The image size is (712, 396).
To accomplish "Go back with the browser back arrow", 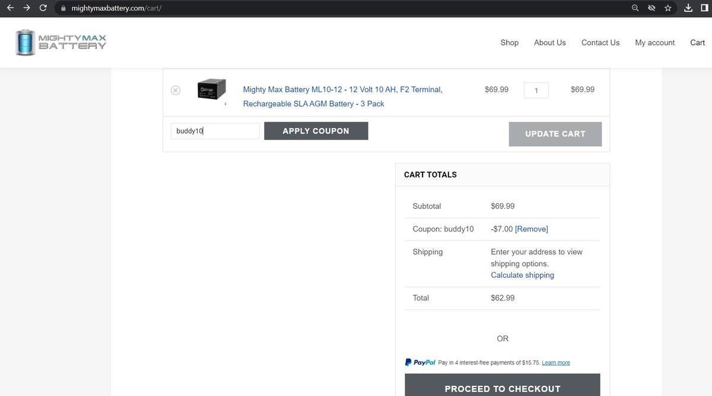I will [x=10, y=8].
